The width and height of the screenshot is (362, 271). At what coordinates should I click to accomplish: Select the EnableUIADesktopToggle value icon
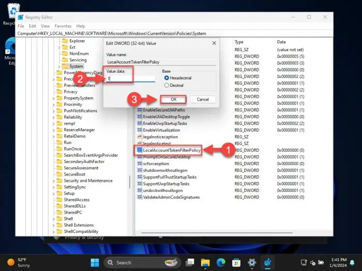point(140,117)
